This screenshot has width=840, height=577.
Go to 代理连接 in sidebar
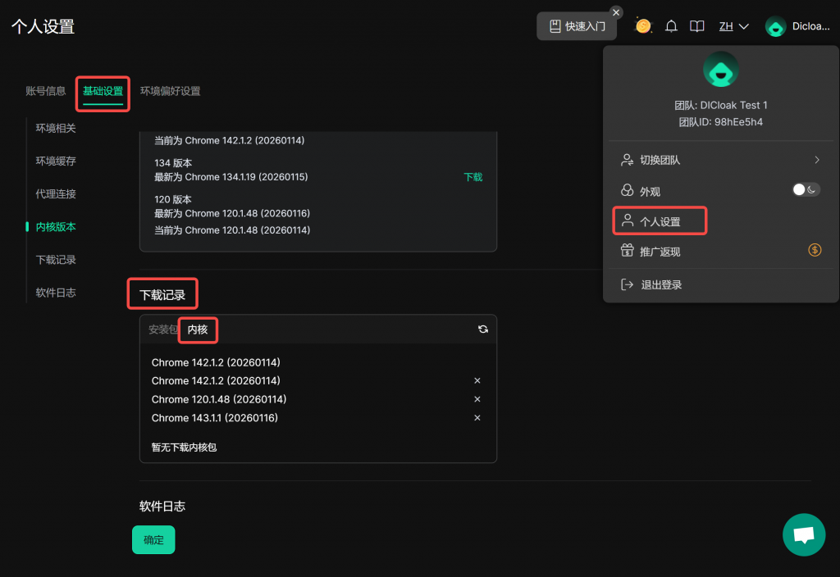56,194
